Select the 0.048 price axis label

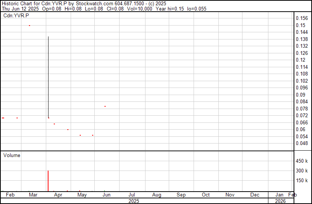[x=301, y=144]
